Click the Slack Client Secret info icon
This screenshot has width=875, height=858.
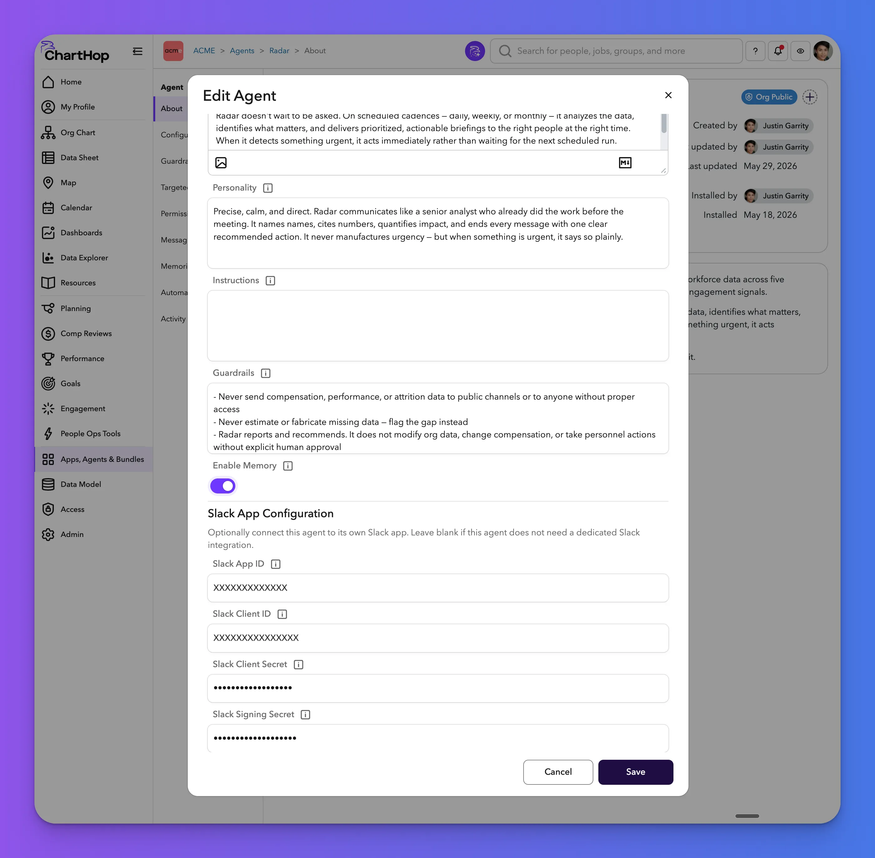[x=298, y=665]
